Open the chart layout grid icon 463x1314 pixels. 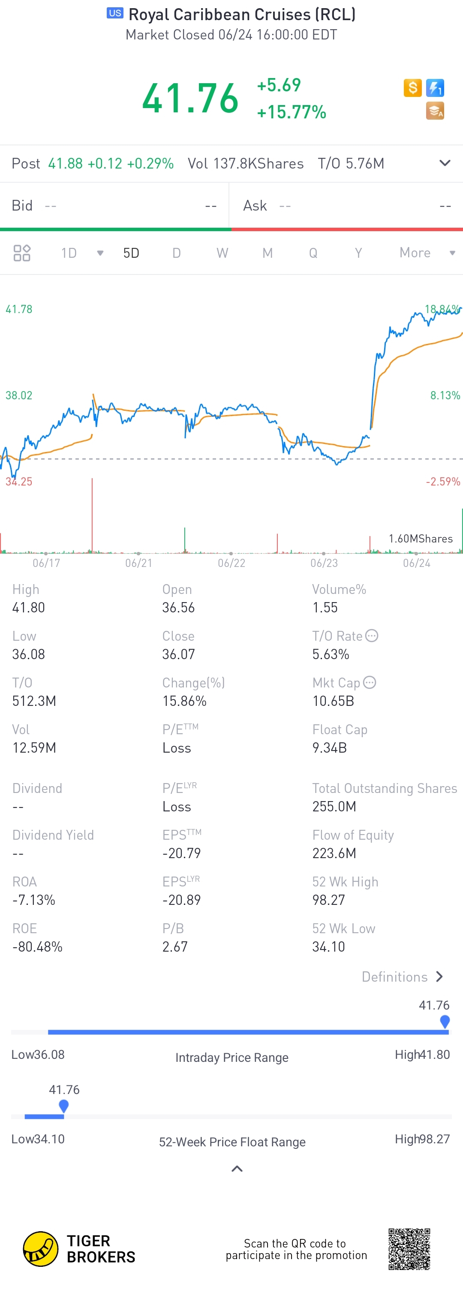22,253
